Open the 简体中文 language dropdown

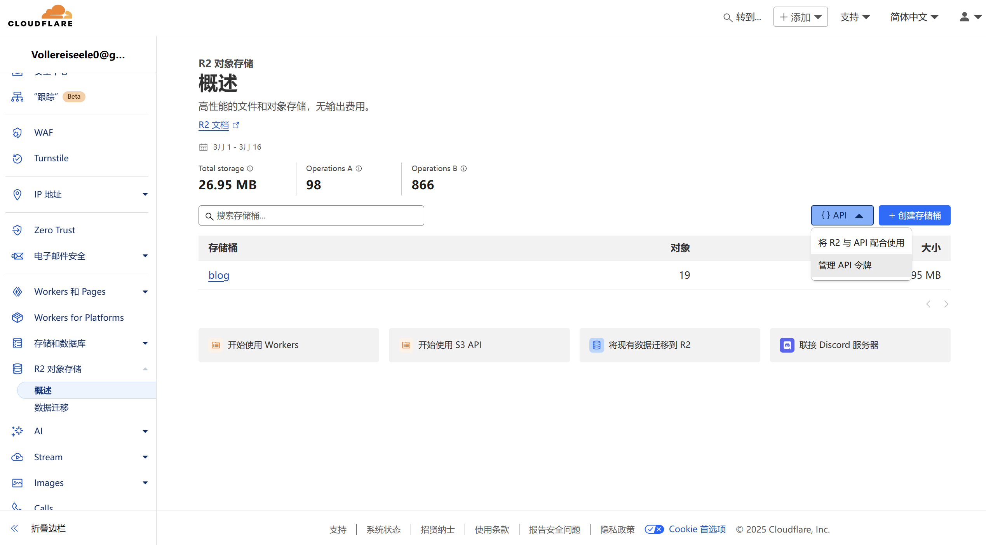tap(914, 17)
